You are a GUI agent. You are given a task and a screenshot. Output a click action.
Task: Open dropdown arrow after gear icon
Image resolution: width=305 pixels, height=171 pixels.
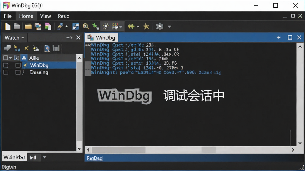point(169,26)
